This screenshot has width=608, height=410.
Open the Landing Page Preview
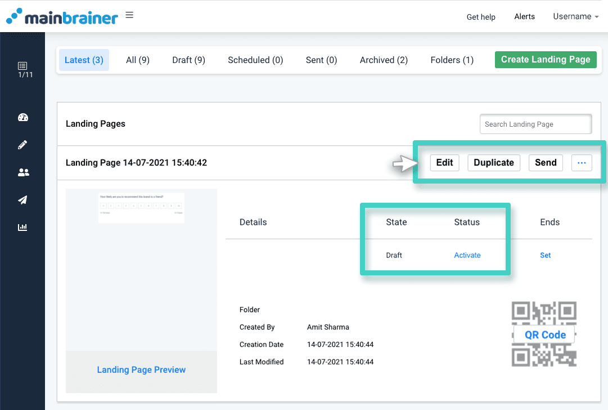tap(141, 369)
